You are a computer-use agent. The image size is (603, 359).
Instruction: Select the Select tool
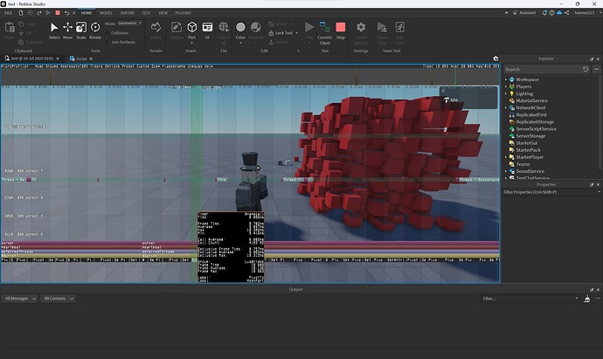[x=54, y=31]
